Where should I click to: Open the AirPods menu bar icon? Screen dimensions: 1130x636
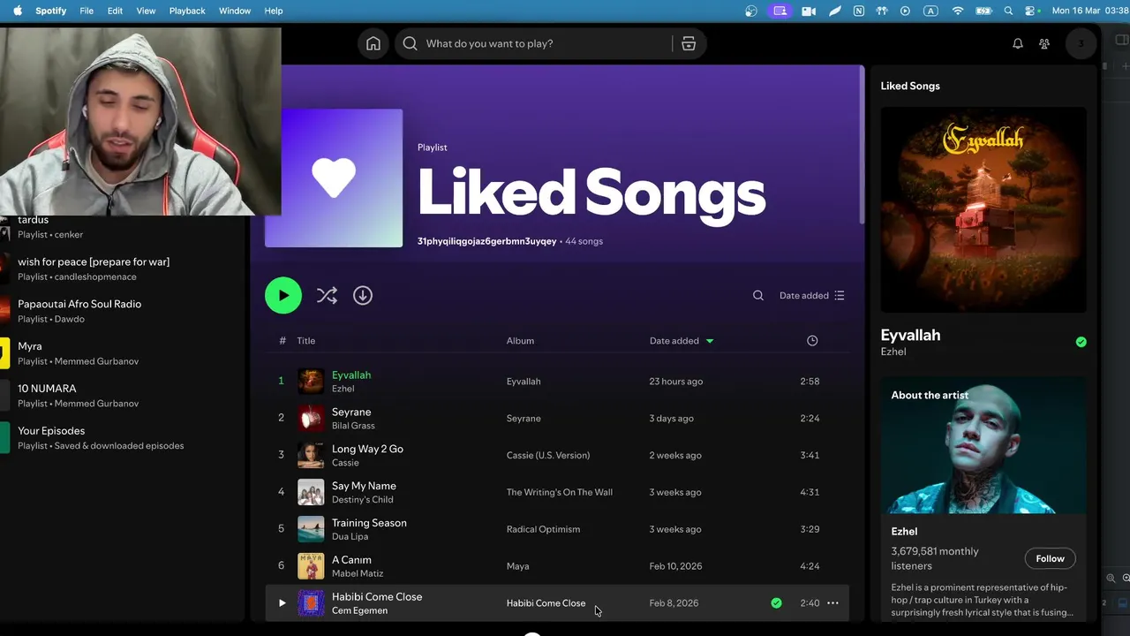[880, 11]
